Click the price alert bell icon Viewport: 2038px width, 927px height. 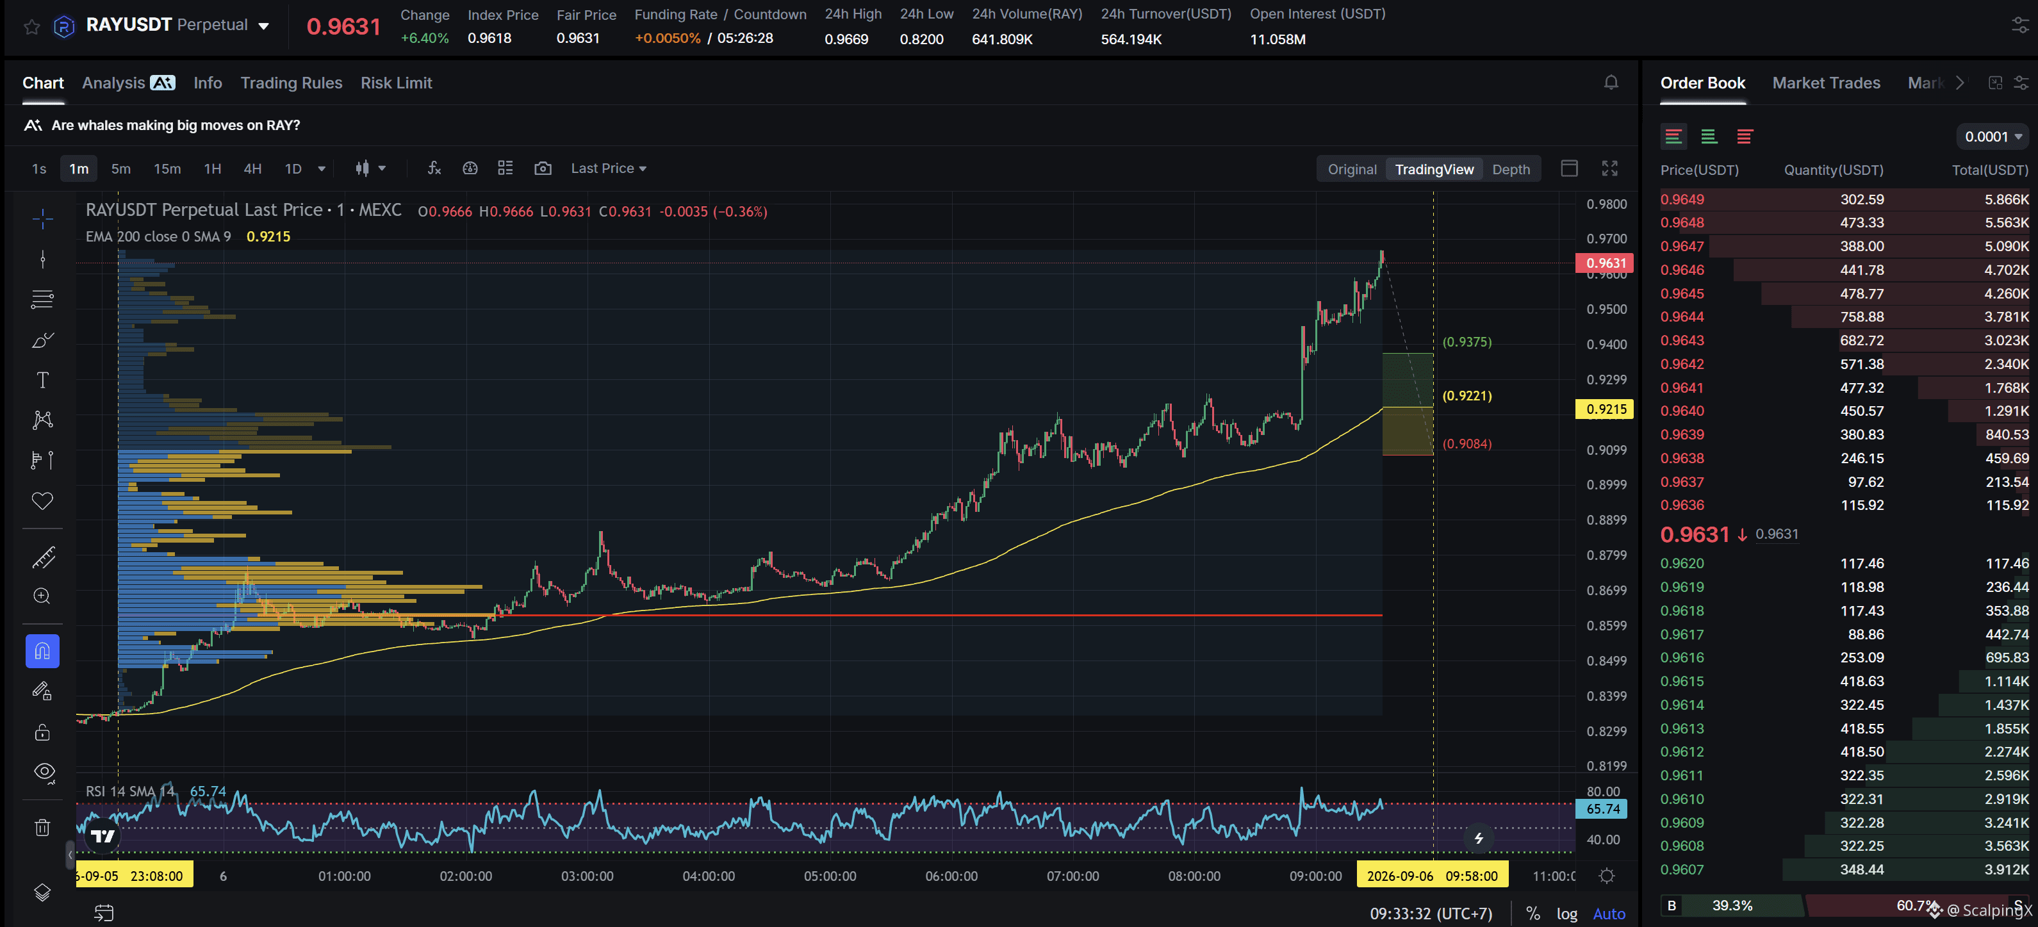1611,82
